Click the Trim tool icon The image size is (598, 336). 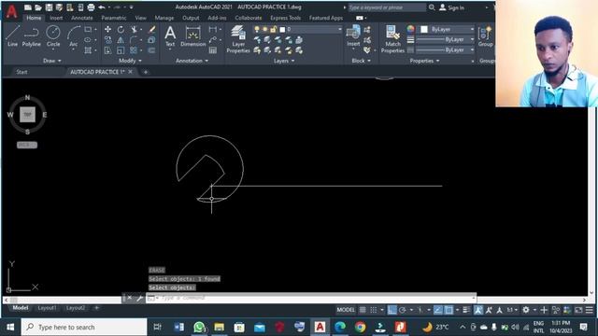(x=134, y=29)
